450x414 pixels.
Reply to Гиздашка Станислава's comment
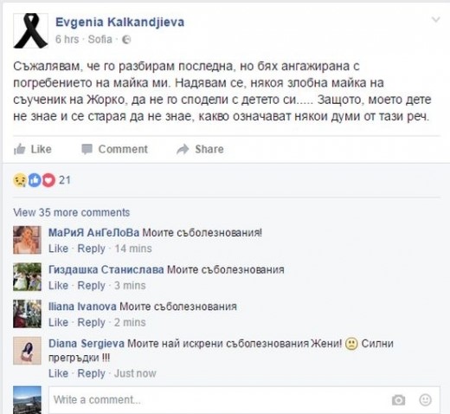(91, 286)
